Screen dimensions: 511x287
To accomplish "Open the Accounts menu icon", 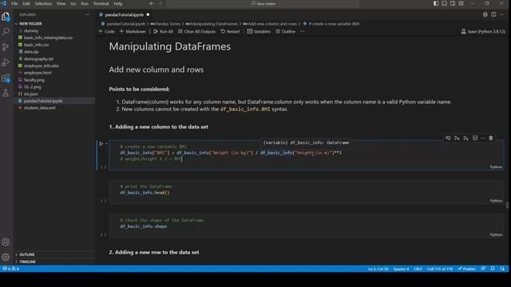I will (6, 242).
